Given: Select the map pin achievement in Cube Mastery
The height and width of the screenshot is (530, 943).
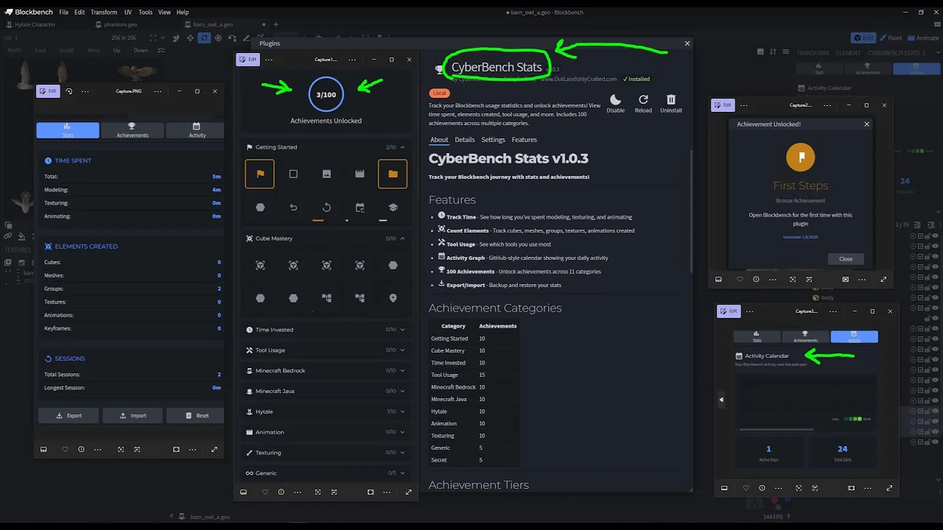Looking at the screenshot, I should tap(393, 298).
